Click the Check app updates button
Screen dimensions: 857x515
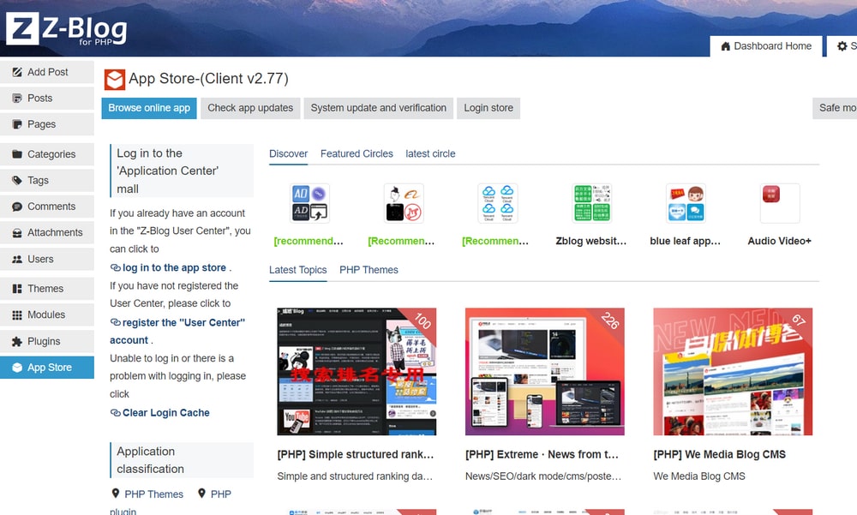click(250, 108)
